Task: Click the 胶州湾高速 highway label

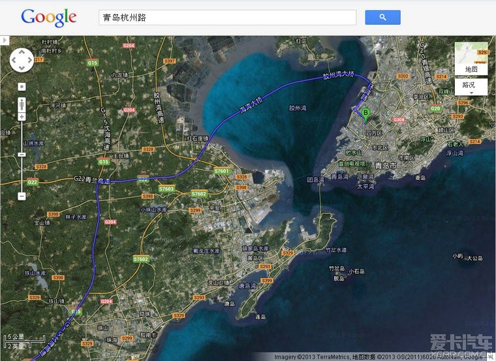Action: [x=159, y=108]
